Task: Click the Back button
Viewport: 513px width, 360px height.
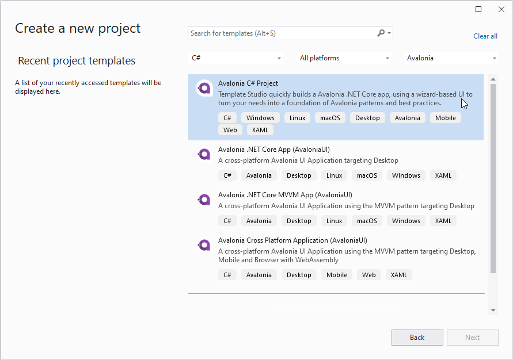Action: pos(417,338)
